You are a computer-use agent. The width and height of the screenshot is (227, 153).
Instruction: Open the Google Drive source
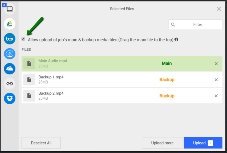(x=9, y=24)
